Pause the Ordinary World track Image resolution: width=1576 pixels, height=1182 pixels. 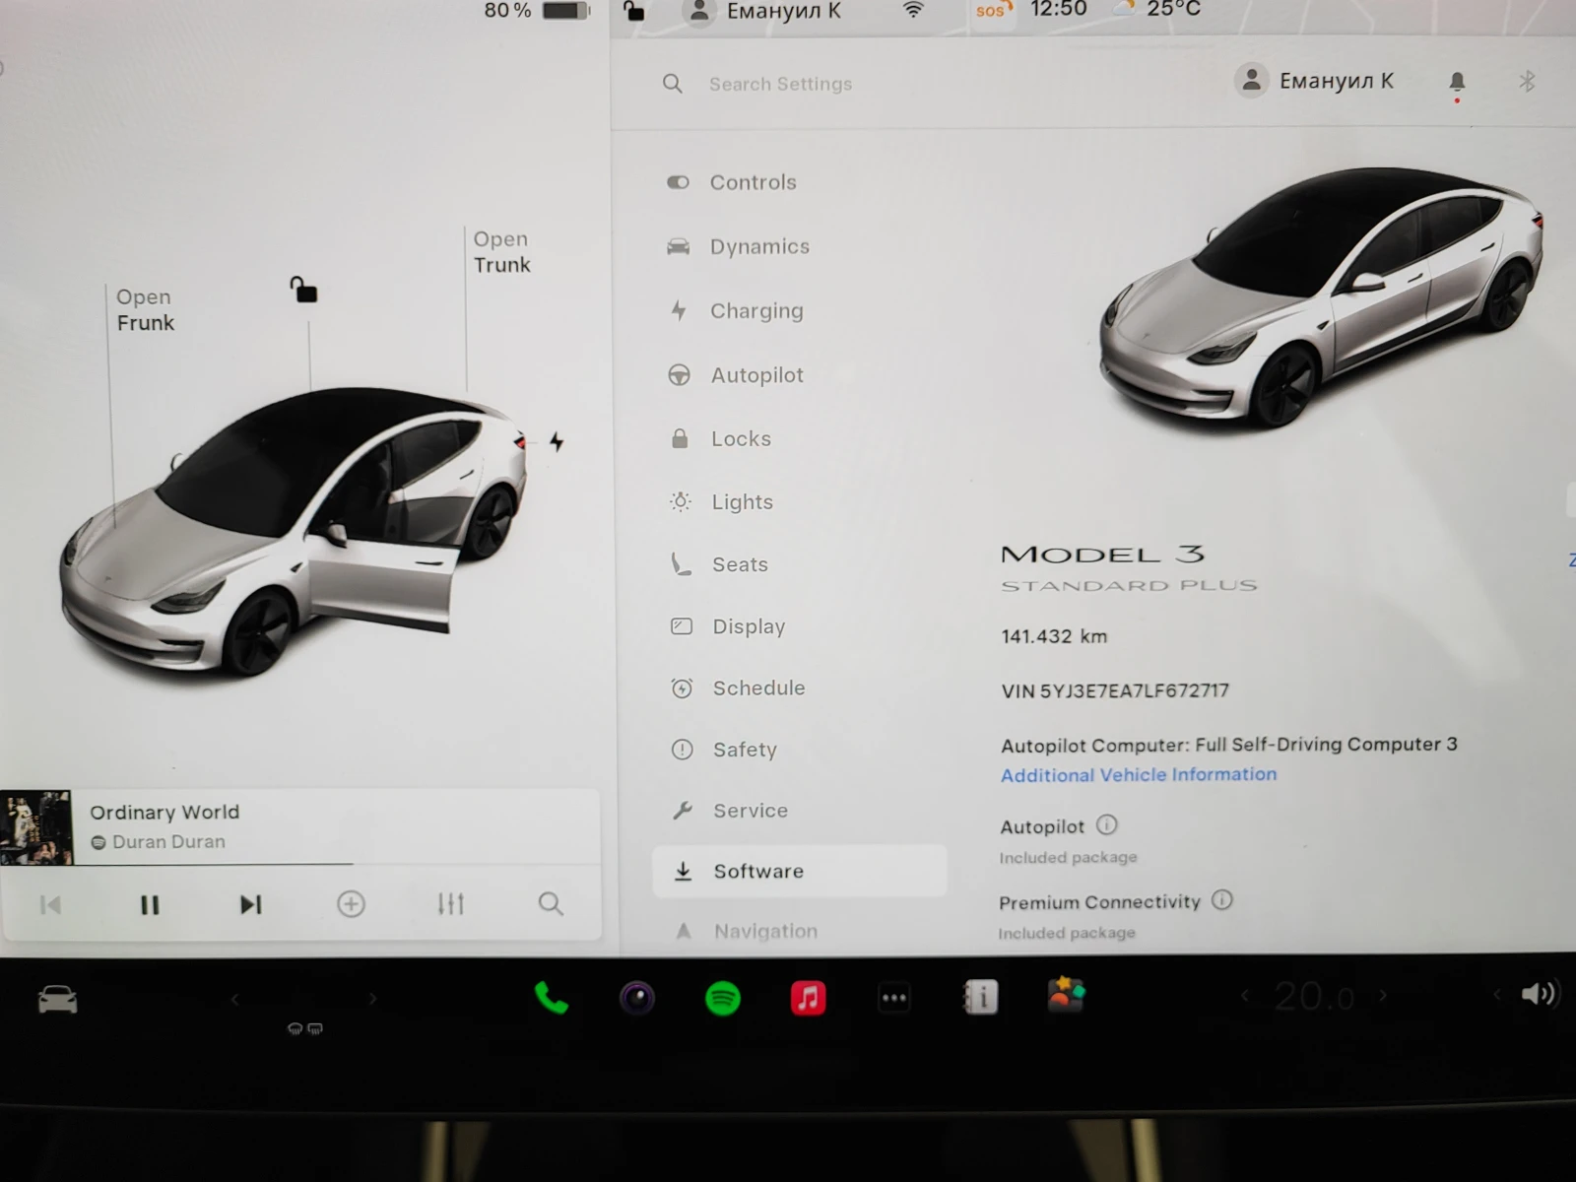coord(150,904)
